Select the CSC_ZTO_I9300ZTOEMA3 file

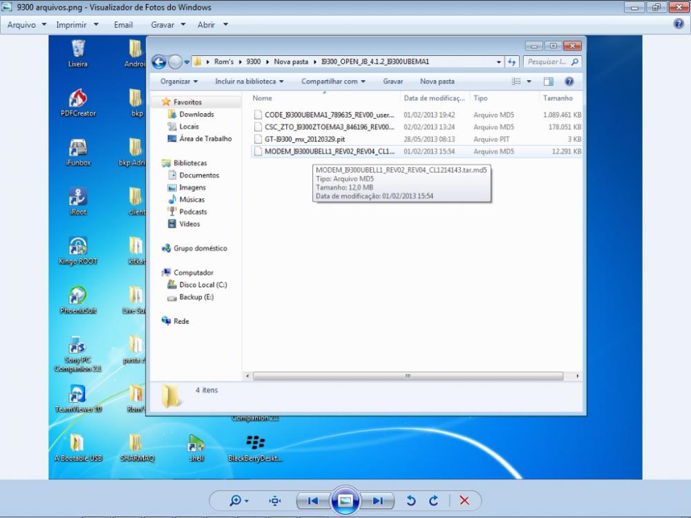[x=417, y=127]
